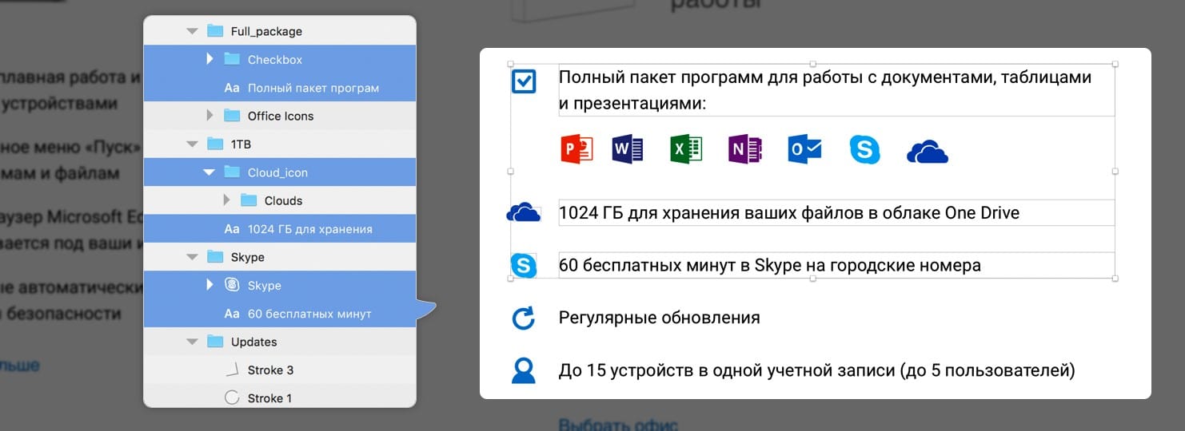
Task: Click the OneNote icon on the canvas
Action: tap(745, 149)
